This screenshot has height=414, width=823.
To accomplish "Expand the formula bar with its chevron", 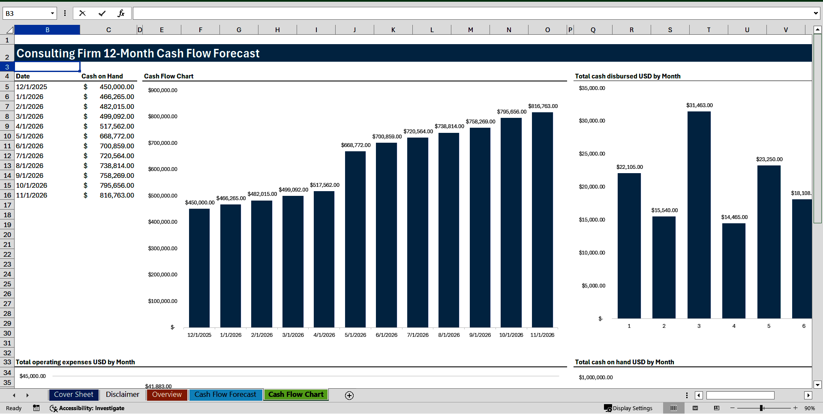I will tap(817, 13).
